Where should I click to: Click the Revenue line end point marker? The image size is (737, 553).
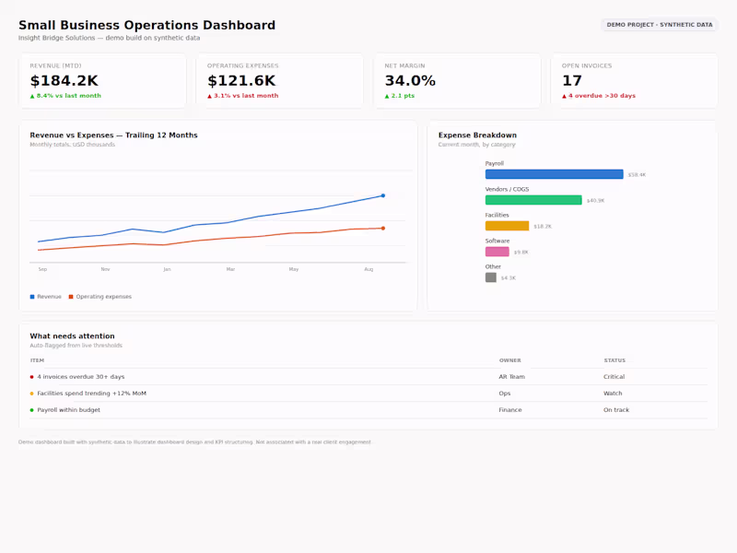tap(383, 195)
